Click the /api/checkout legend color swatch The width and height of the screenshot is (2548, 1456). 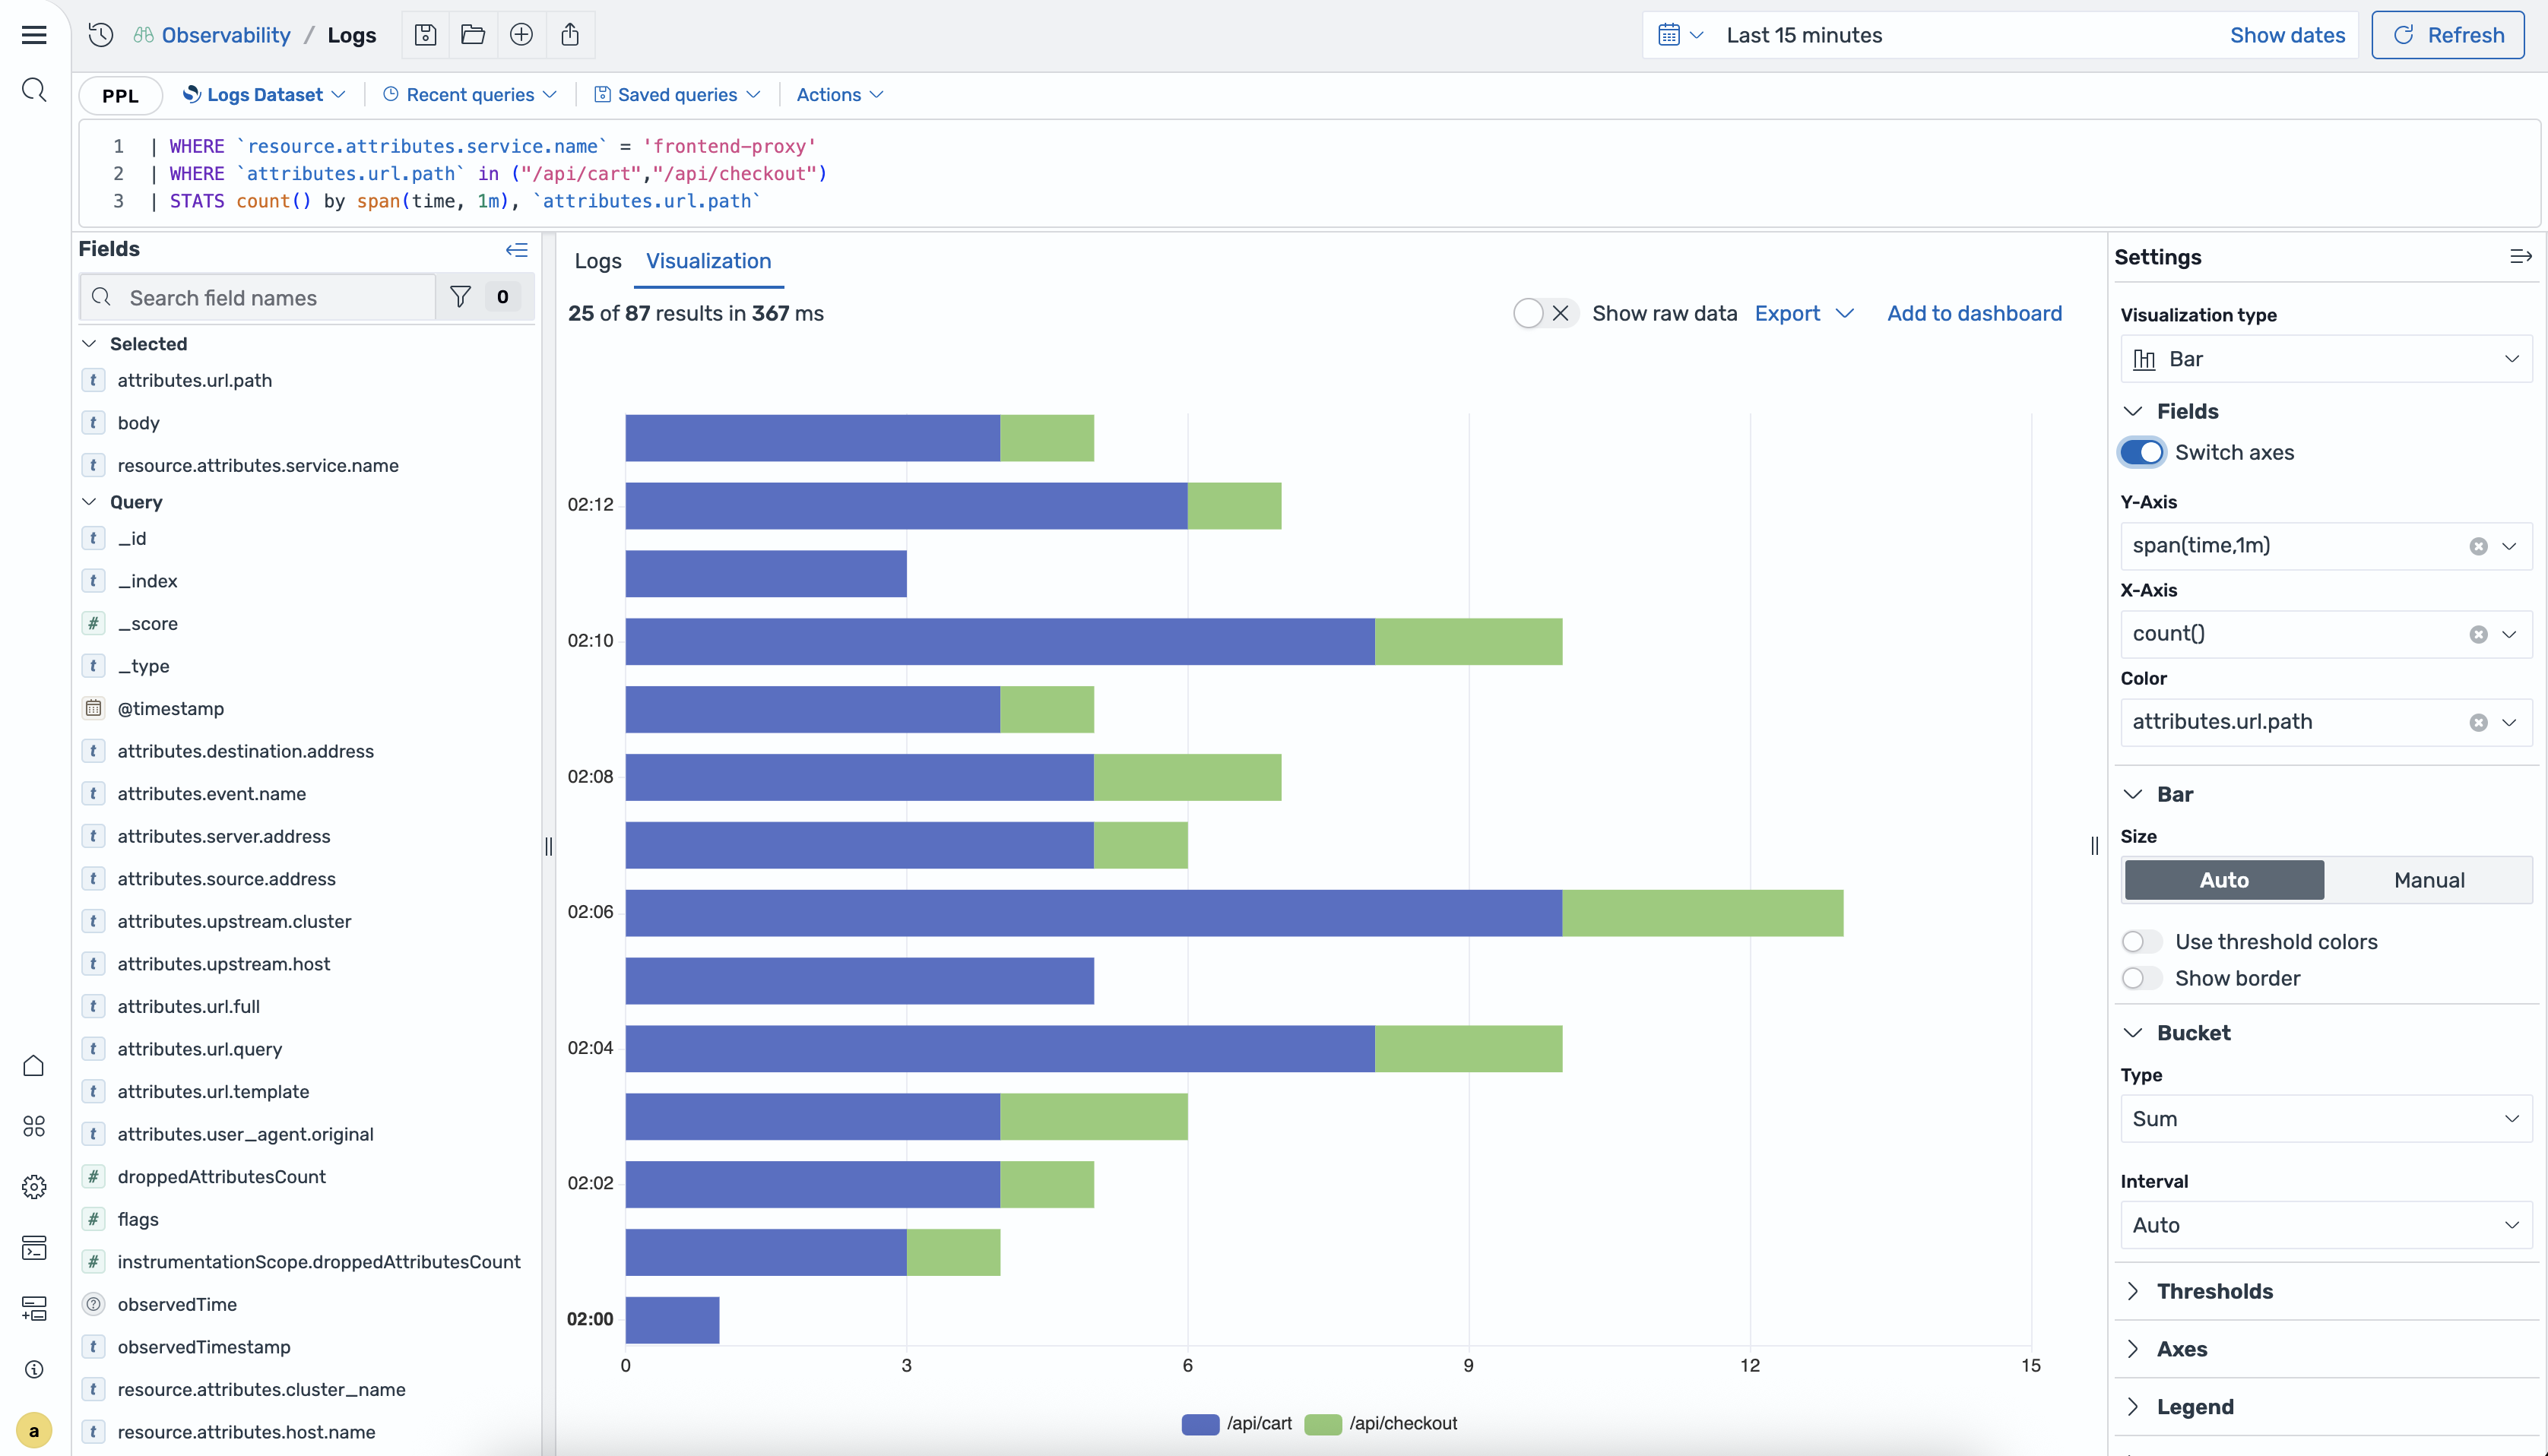(1322, 1423)
